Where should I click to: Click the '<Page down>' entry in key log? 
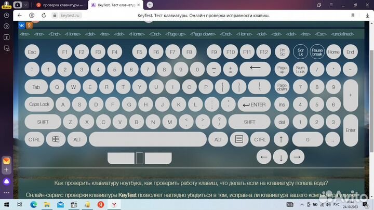(x=203, y=34)
